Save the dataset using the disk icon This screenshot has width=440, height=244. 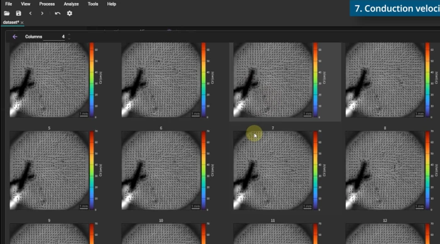click(18, 13)
